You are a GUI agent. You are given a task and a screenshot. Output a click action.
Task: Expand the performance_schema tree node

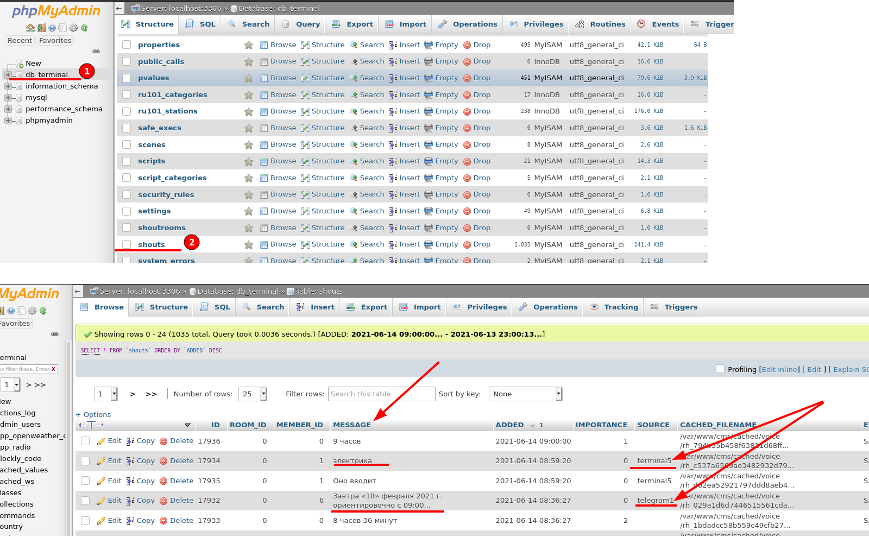click(8, 109)
